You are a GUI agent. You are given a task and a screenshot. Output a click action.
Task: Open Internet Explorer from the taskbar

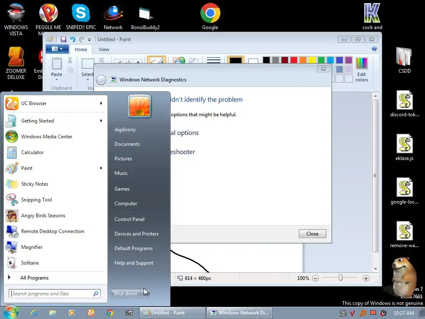(x=34, y=313)
